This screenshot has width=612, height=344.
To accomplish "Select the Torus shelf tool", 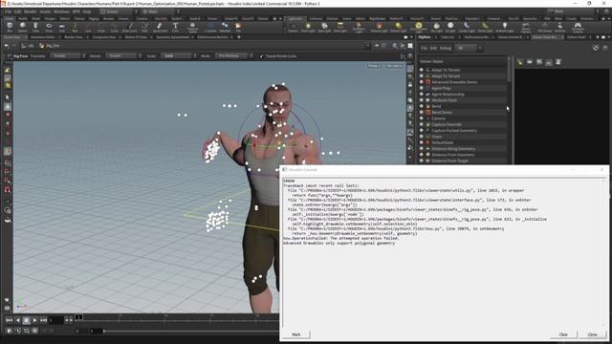I will point(49,27).
